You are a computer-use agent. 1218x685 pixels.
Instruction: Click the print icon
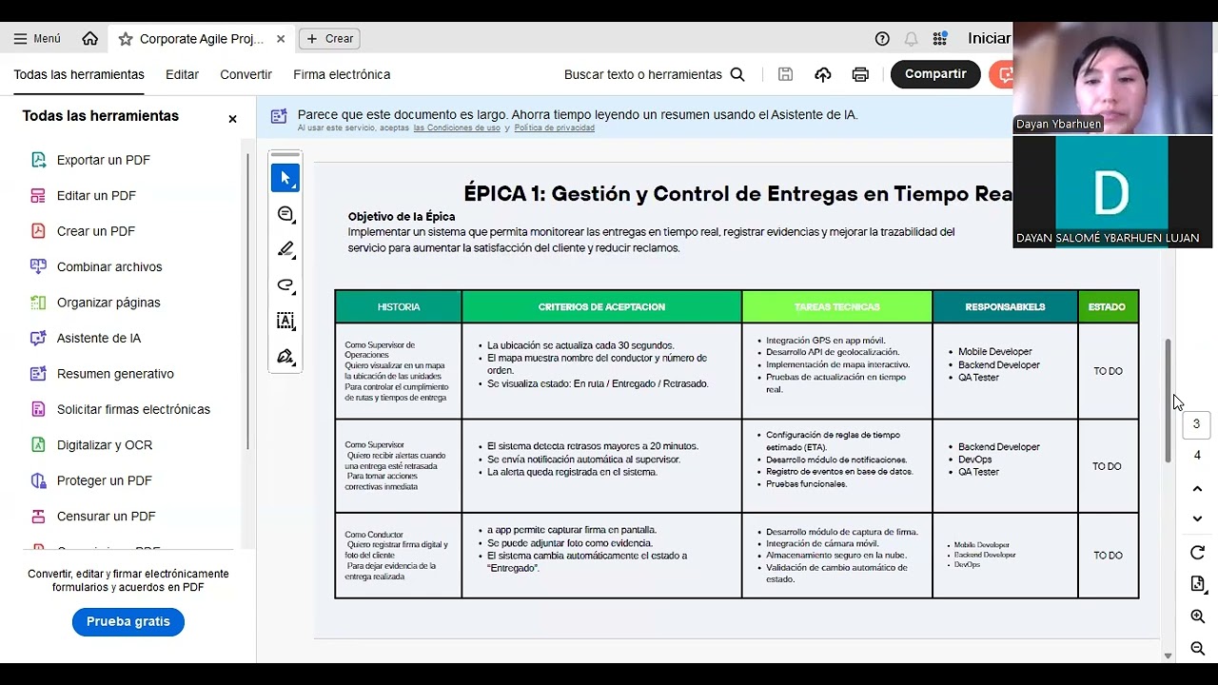pos(860,74)
